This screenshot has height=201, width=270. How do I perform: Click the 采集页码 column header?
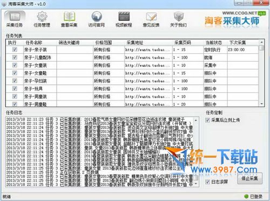point(183,42)
